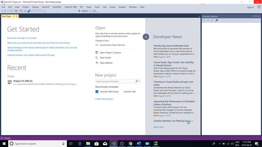Click the Create new project link
The height and width of the screenshot is (147, 262).
(x=104, y=99)
